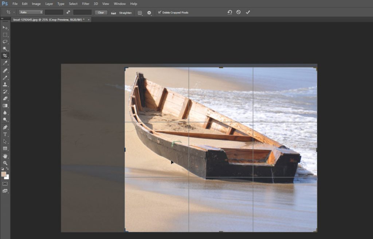Select the Healing Brush tool

[5, 70]
